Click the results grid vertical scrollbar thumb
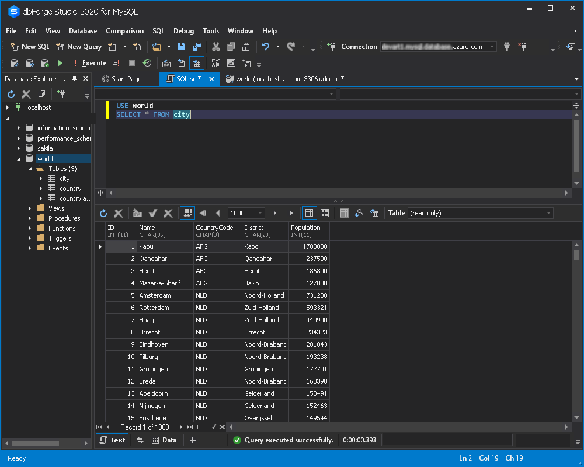The height and width of the screenshot is (467, 584). (576, 255)
